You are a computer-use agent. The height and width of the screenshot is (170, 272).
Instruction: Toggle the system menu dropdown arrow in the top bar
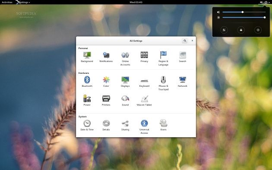[x=269, y=3]
